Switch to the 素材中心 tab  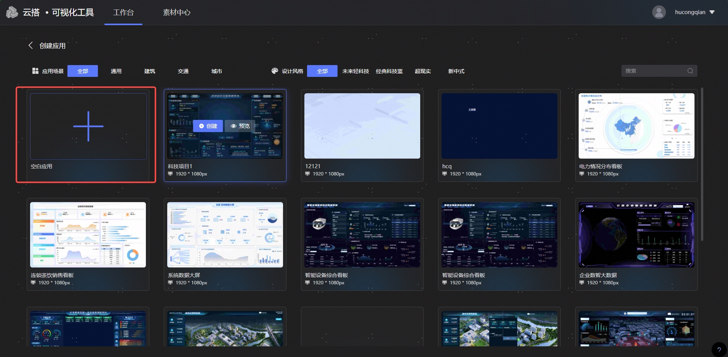click(177, 13)
